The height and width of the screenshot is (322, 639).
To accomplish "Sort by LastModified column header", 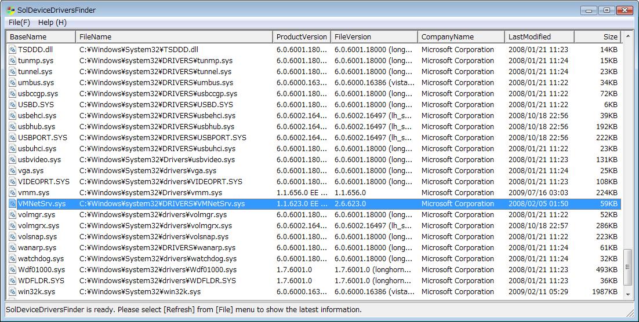I will [540, 36].
